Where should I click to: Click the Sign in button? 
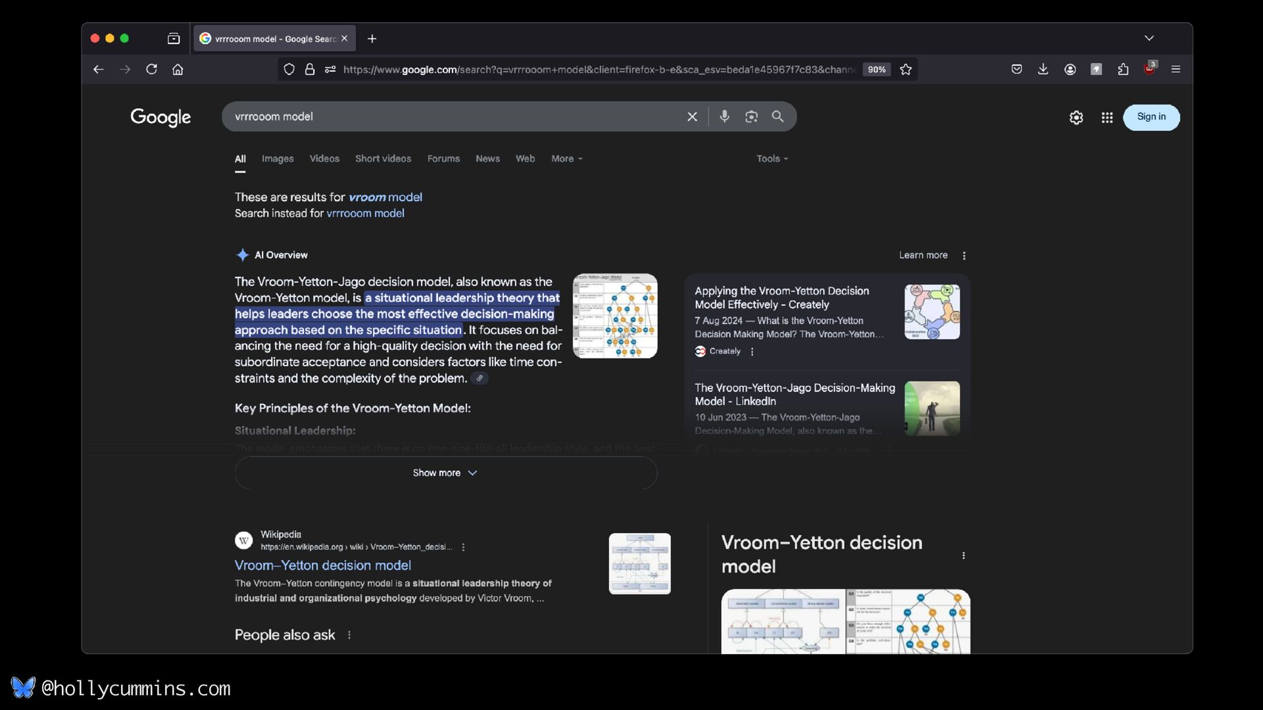(x=1151, y=117)
